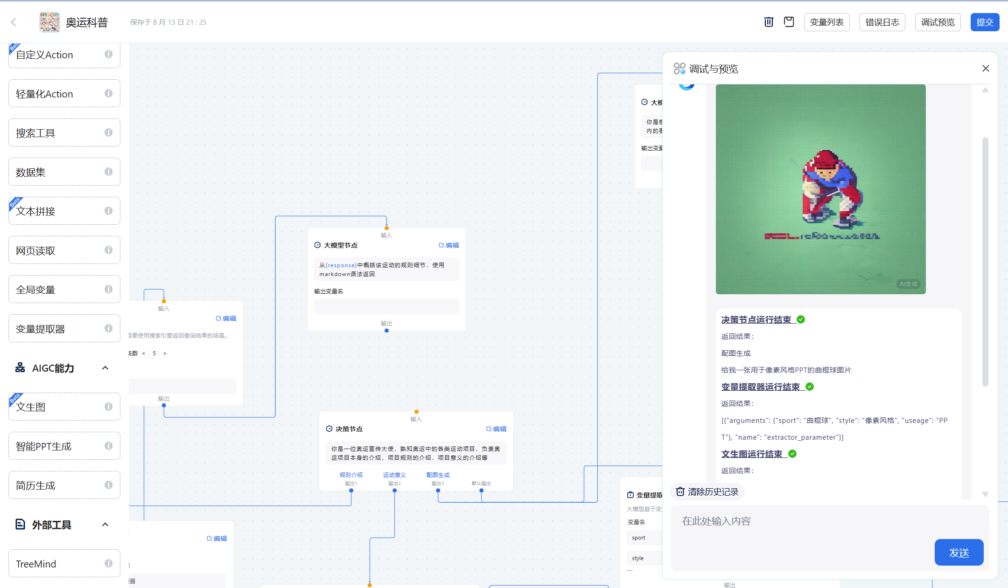Click the generated pixel hockey image

coord(820,189)
